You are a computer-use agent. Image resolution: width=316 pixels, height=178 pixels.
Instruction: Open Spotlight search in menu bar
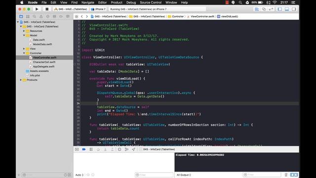240,2
